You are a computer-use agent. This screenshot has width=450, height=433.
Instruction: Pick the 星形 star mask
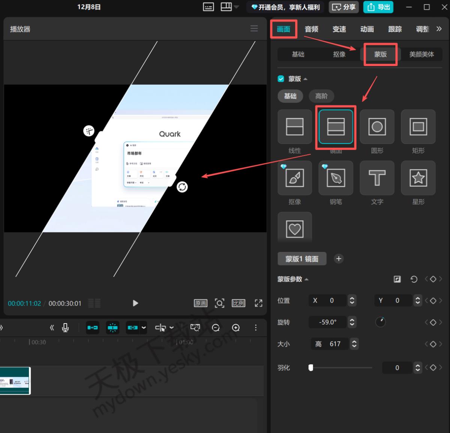tap(418, 178)
